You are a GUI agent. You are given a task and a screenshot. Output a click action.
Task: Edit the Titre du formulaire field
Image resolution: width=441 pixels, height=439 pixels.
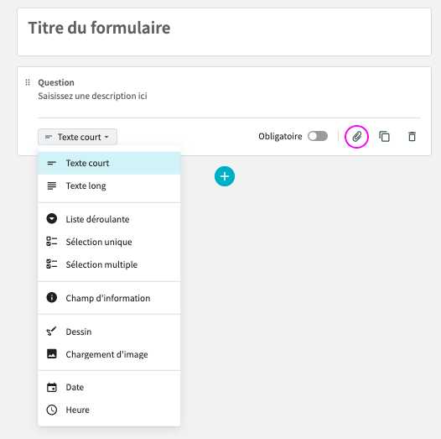(x=224, y=32)
